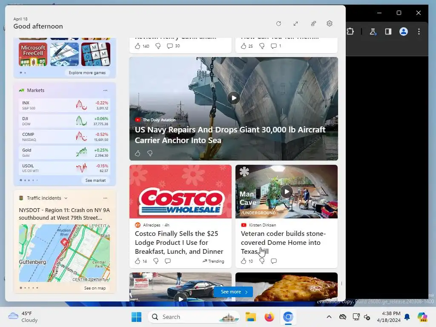The height and width of the screenshot is (327, 436).
Task: Like the story with 25 likes
Action: [x=244, y=46]
